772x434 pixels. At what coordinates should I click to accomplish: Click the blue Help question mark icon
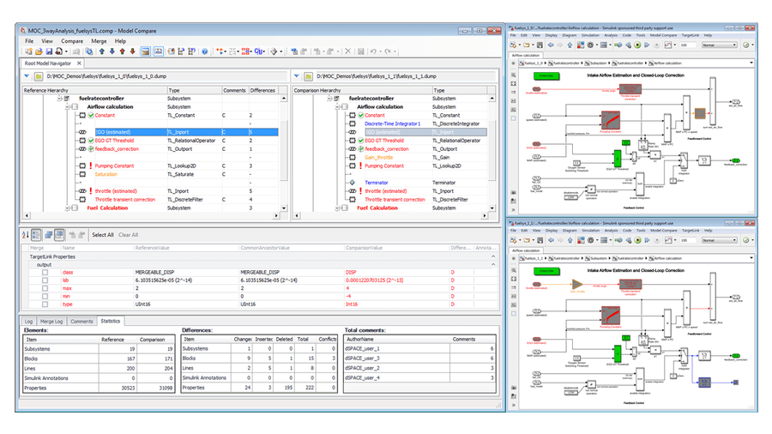(205, 51)
